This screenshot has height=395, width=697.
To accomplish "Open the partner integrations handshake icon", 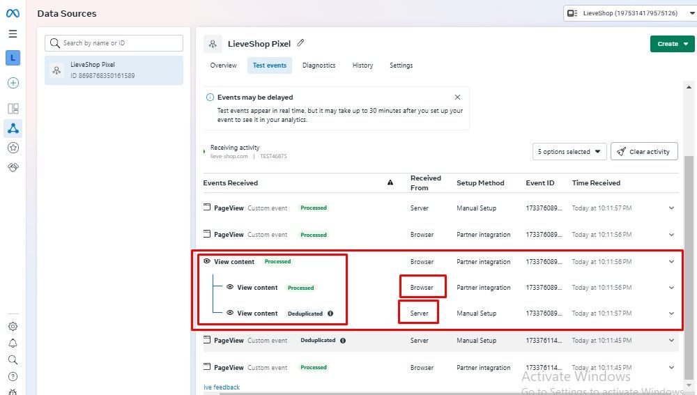I will (x=13, y=167).
